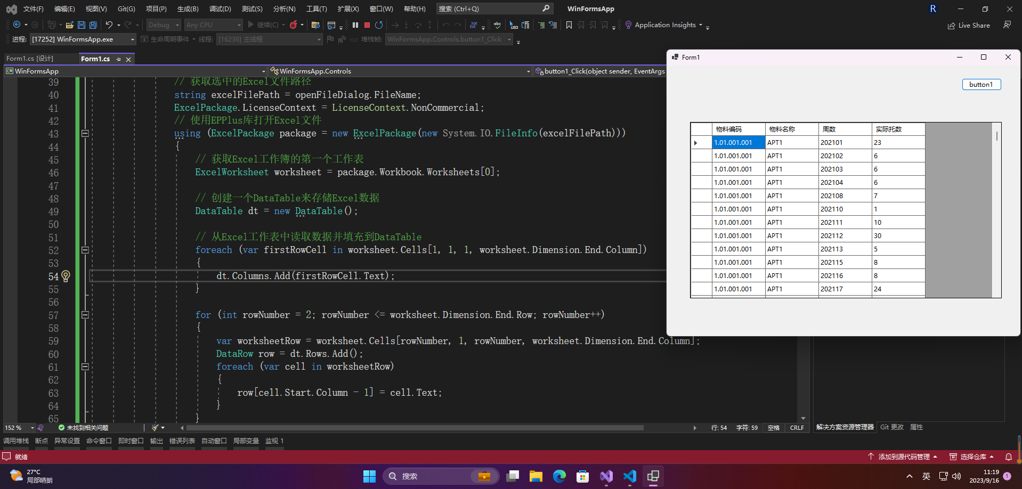
Task: Open the WinFormsApp.Controls class dropdown
Action: click(x=400, y=71)
